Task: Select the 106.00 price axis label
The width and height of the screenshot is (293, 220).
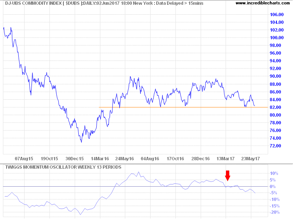Action: coord(277,15)
